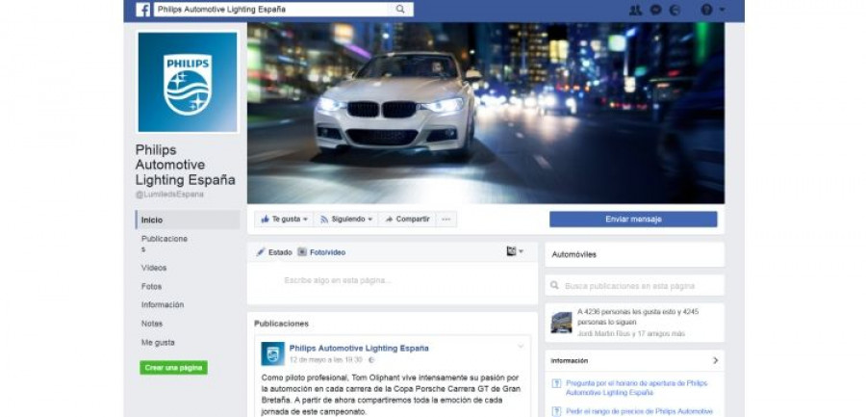Click the Philips profile picture
Image resolution: width=866 pixels, height=417 pixels.
[188, 82]
